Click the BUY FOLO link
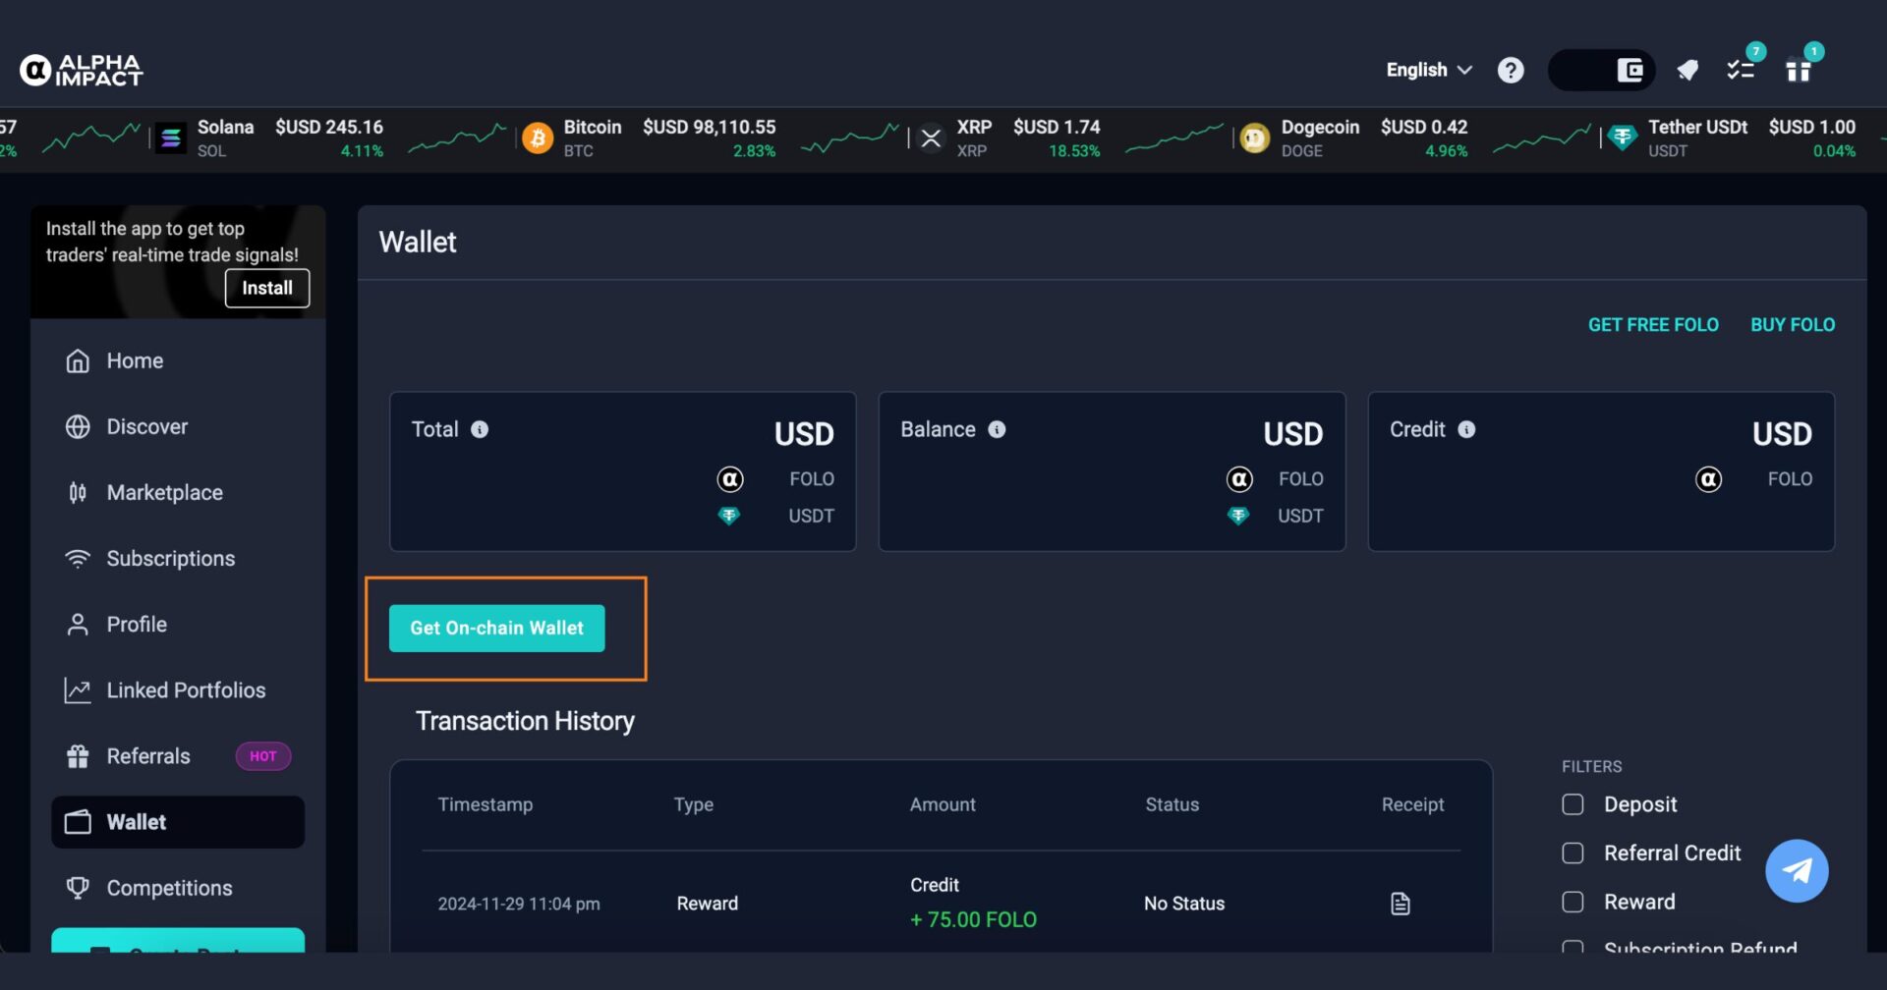Viewport: 1887px width, 990px height. (x=1793, y=325)
